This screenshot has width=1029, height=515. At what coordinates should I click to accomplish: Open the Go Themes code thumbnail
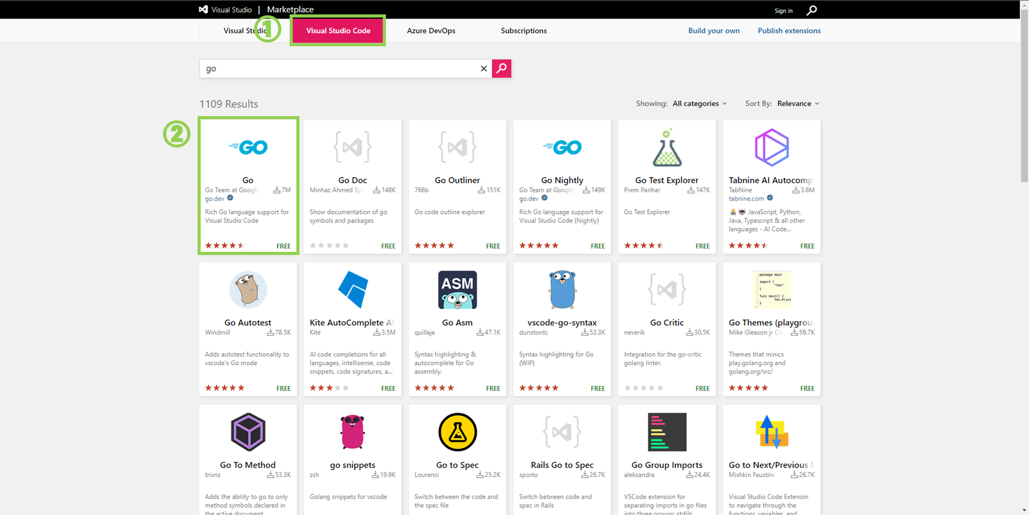[772, 290]
